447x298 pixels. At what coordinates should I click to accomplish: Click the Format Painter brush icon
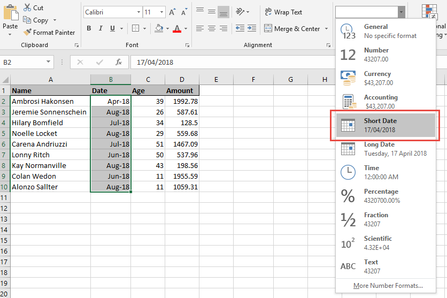tap(27, 32)
